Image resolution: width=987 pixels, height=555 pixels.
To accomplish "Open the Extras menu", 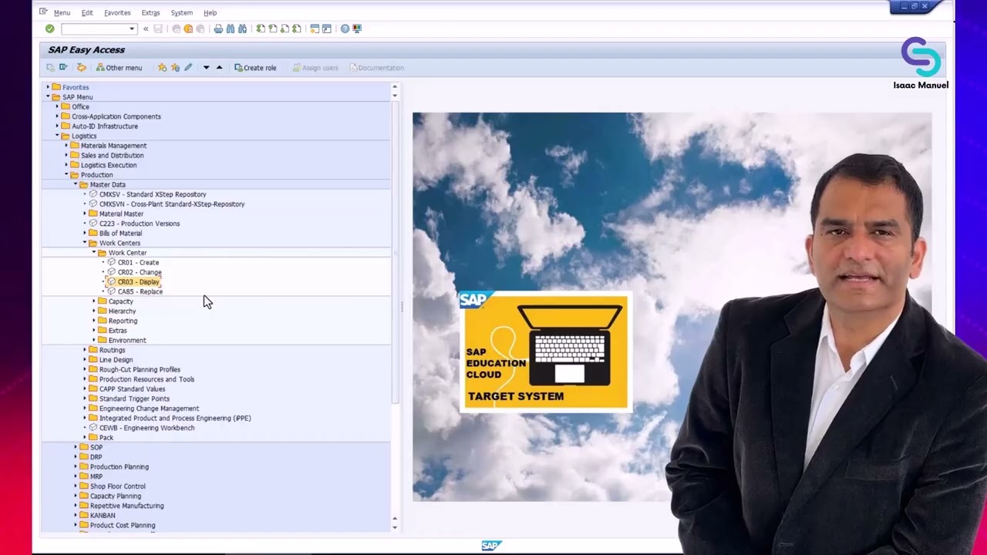I will coord(150,13).
